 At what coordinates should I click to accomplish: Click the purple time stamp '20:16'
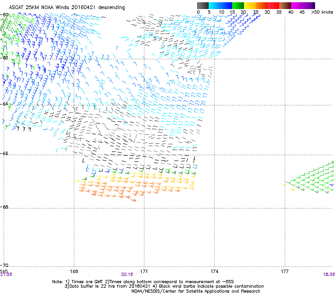127,275
